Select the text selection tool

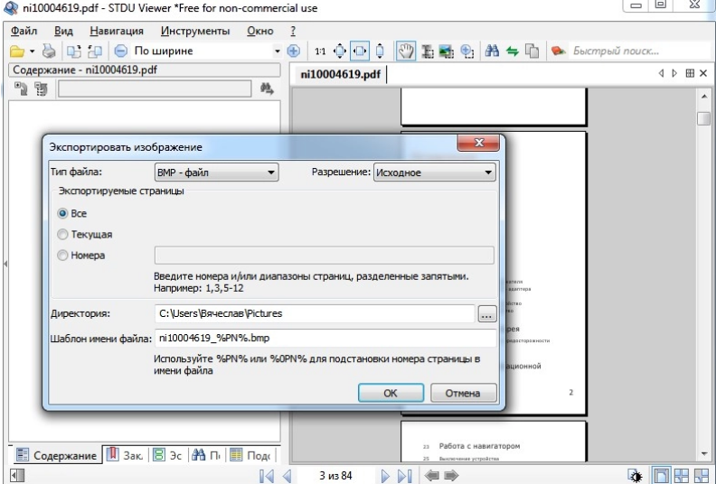(428, 51)
